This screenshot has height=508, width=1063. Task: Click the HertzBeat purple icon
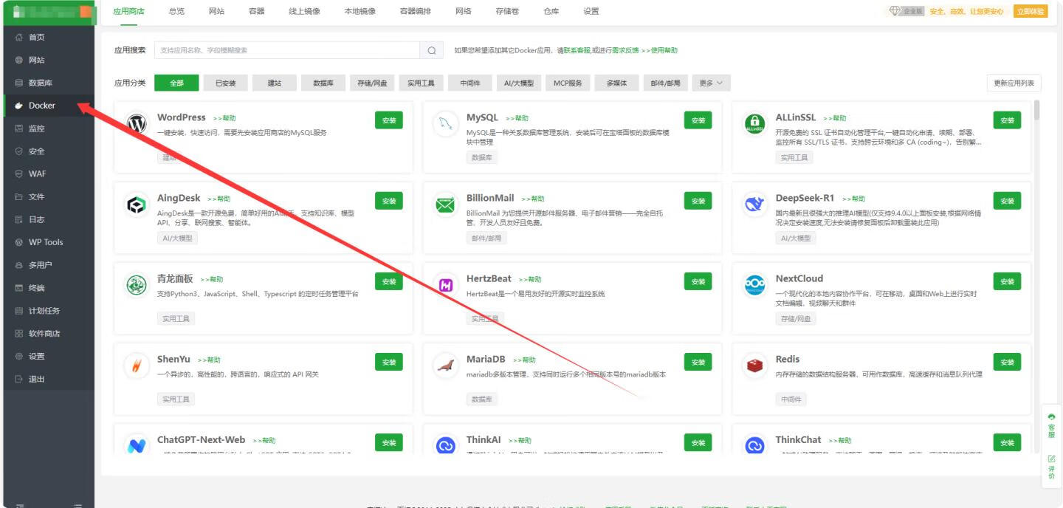[x=445, y=285]
